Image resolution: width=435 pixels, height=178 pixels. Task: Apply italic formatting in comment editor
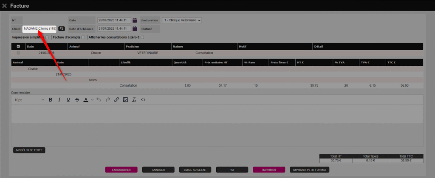(x=59, y=100)
